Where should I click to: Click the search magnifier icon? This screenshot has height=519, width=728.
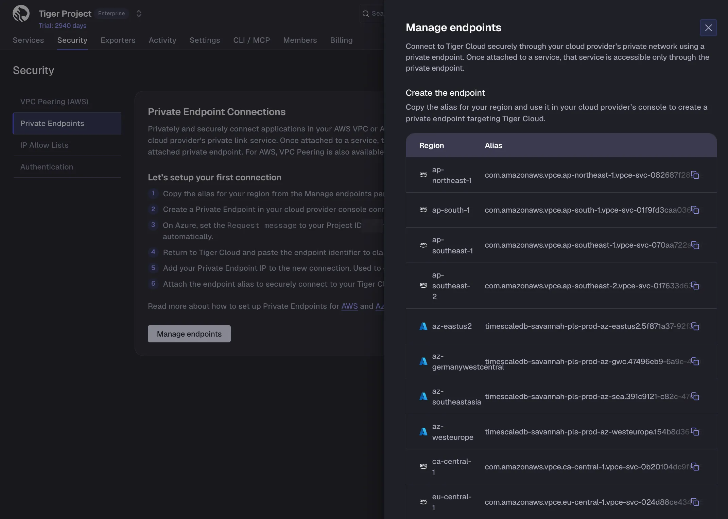(x=366, y=14)
